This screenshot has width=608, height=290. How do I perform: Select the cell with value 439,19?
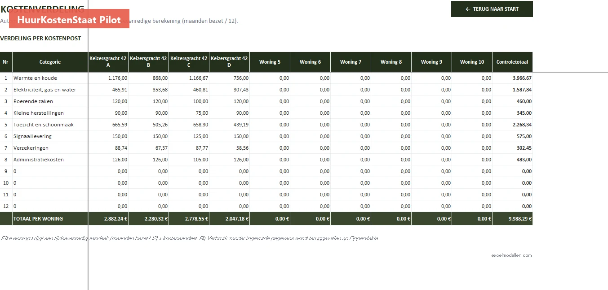[230, 125]
